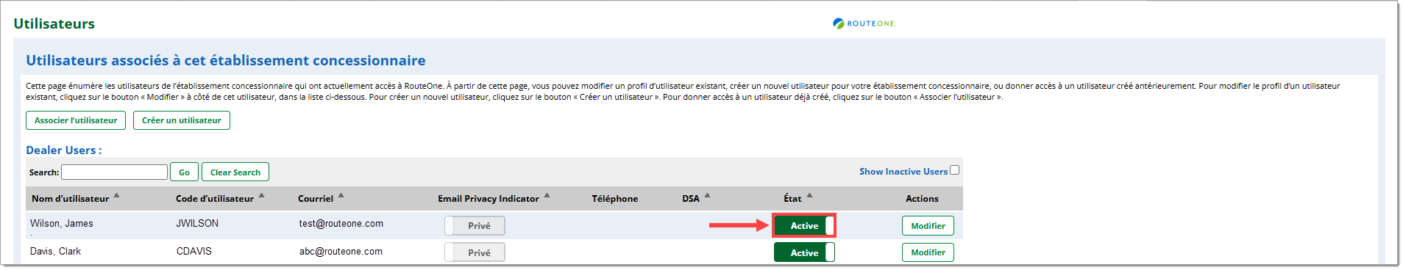
Task: Sort by Courriel column arrow
Action: 341,196
